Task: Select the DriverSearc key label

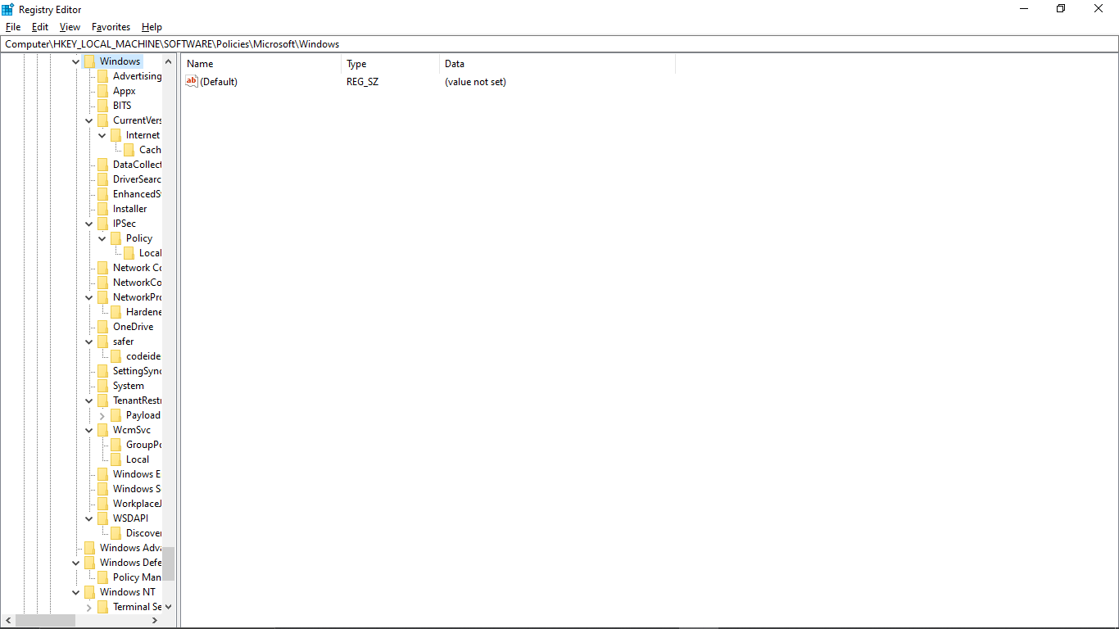Action: (x=137, y=179)
